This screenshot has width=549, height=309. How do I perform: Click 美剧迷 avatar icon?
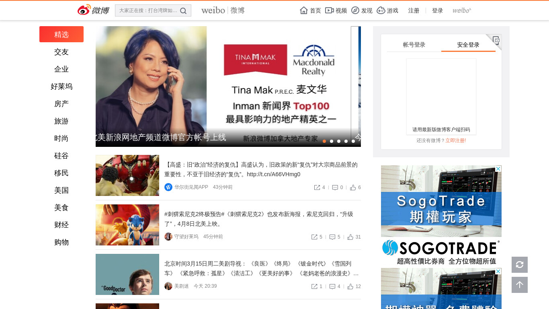click(x=168, y=286)
